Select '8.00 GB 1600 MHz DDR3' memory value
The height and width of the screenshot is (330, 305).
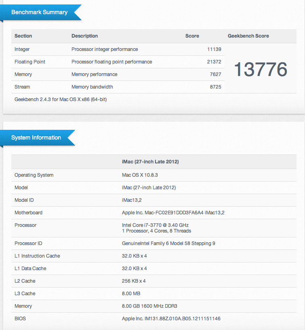tap(149, 306)
